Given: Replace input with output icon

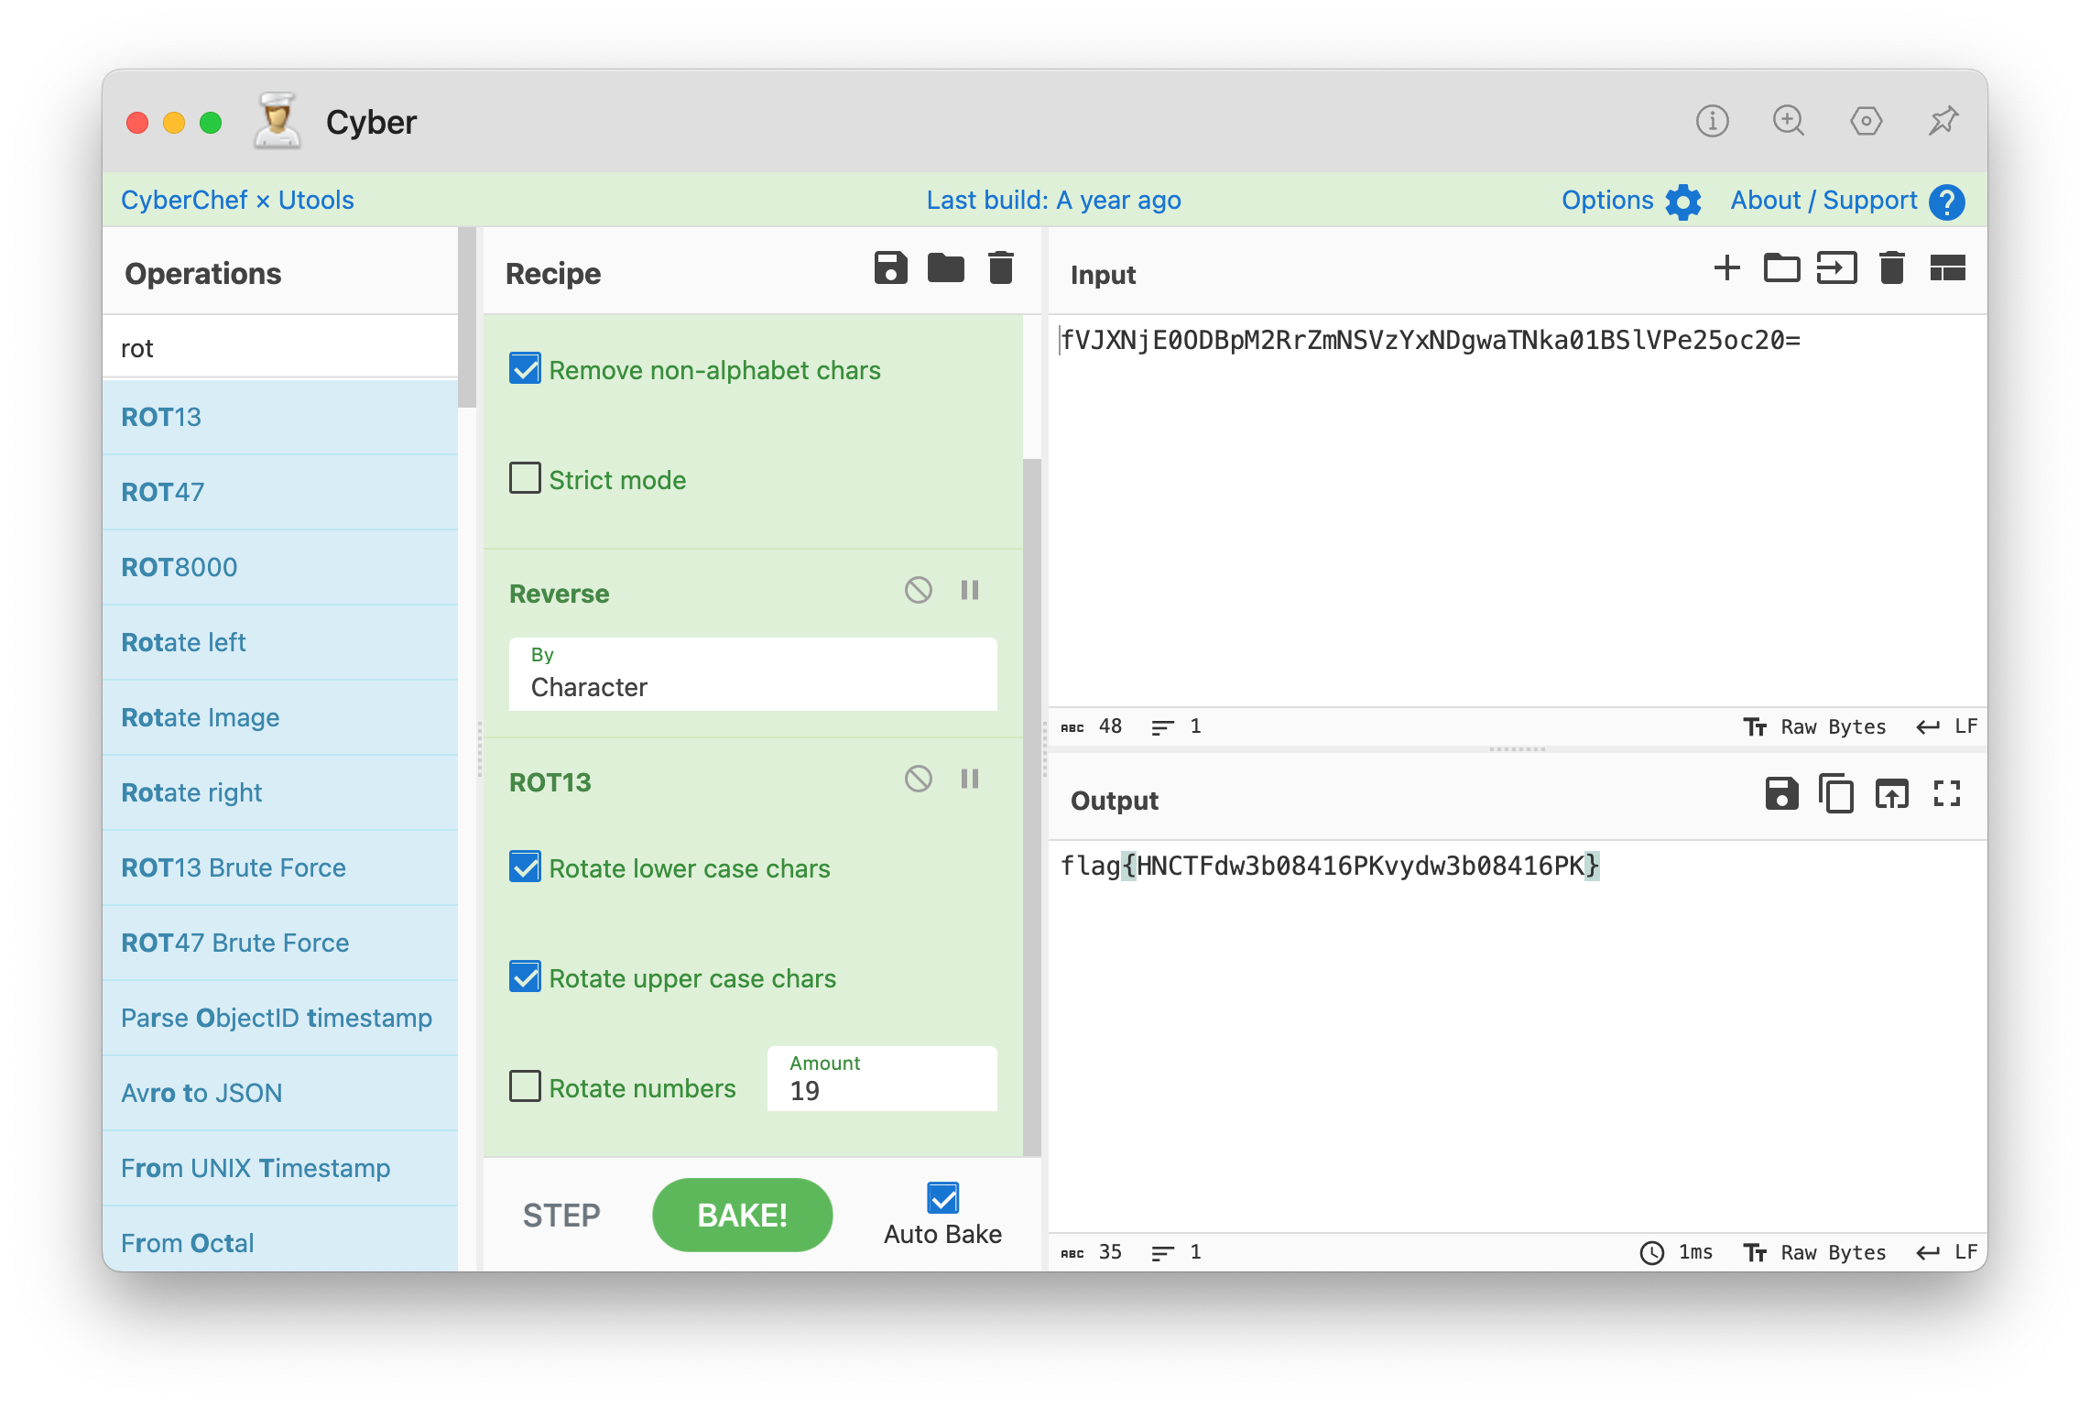Looking at the screenshot, I should (1891, 793).
